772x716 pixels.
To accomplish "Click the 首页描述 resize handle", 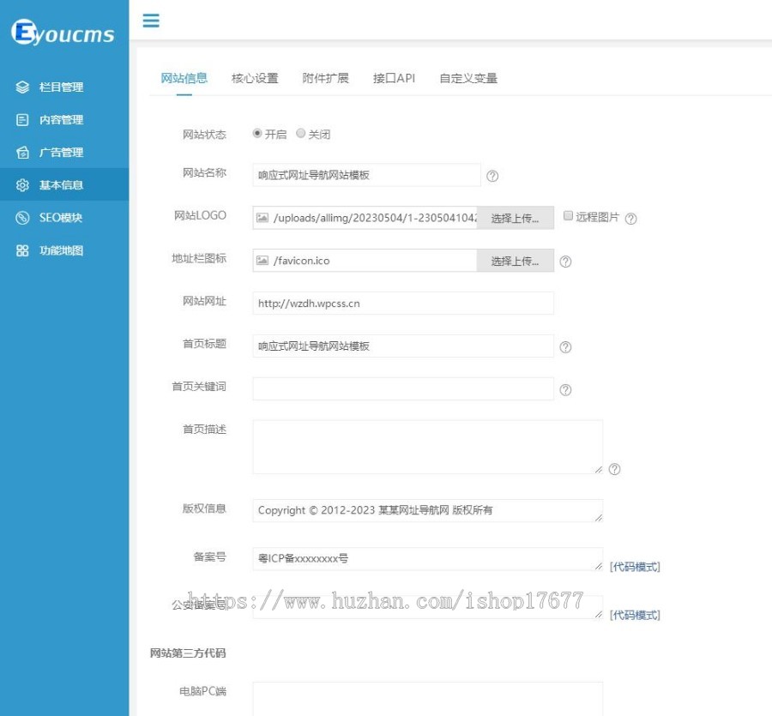I will 598,470.
